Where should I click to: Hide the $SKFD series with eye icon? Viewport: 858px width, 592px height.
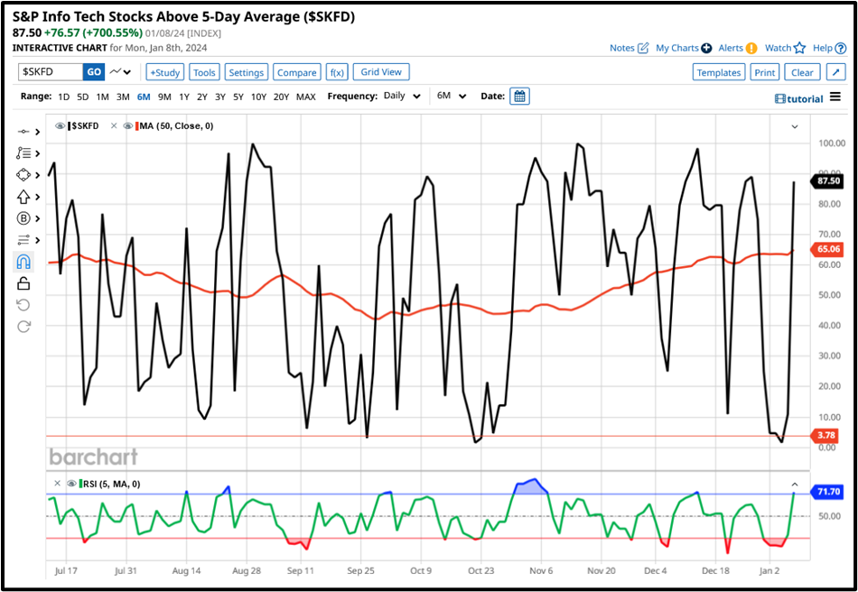click(61, 126)
